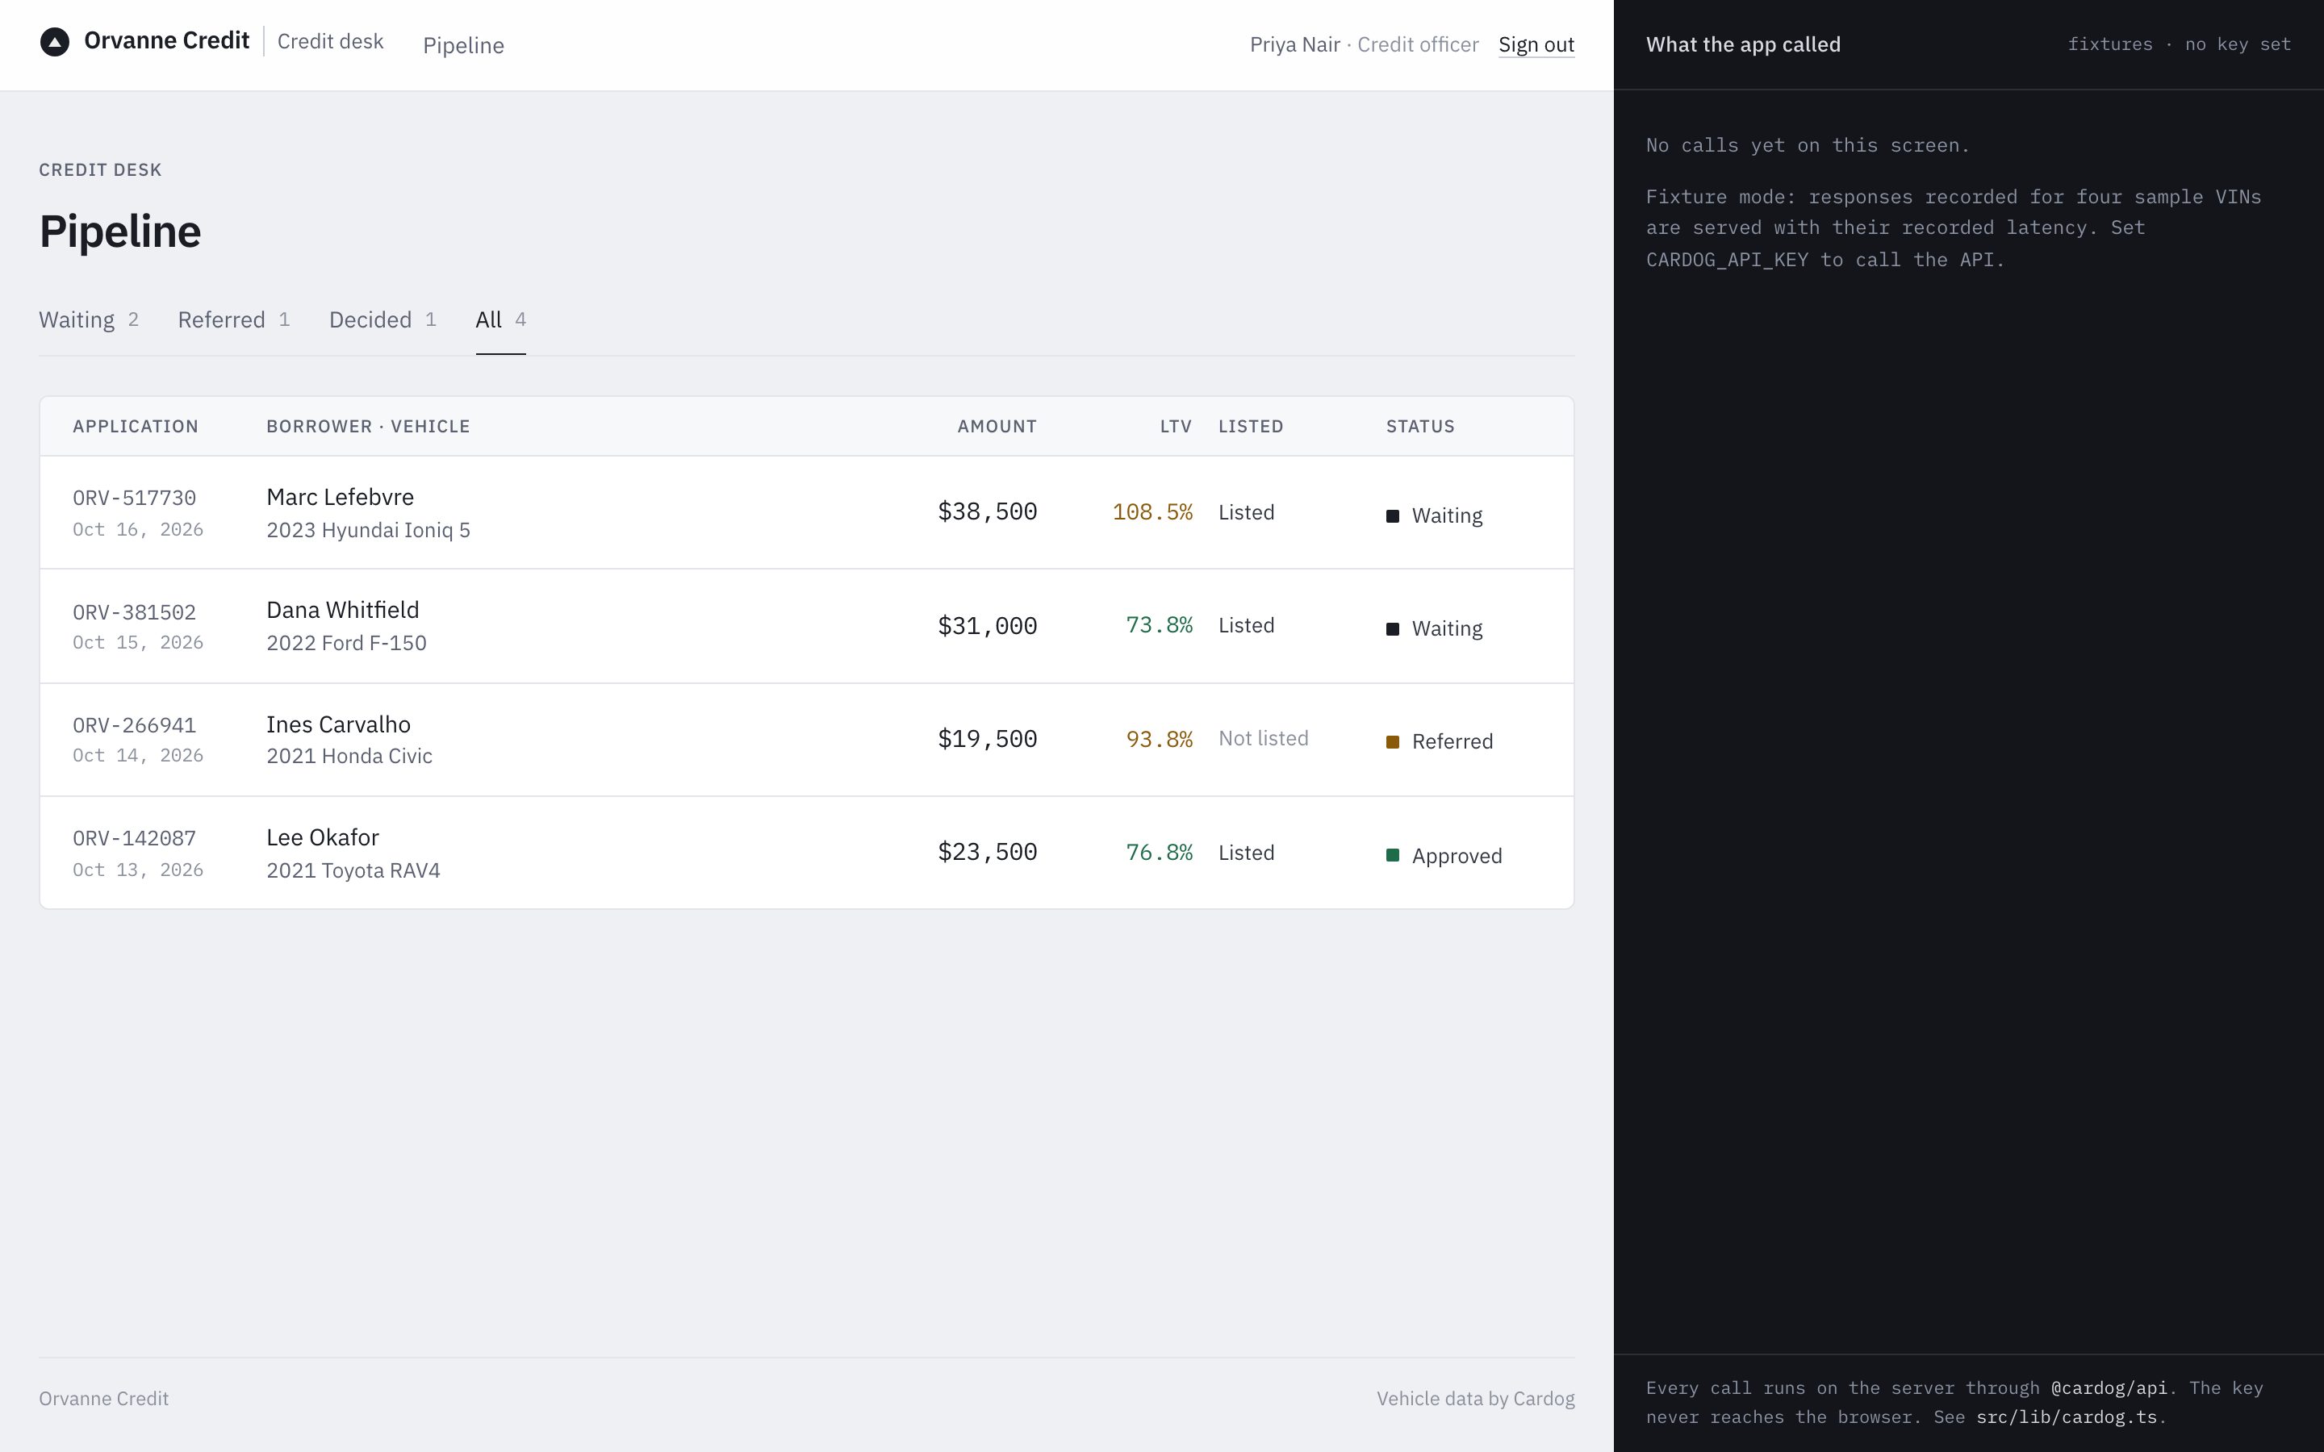Click the $23,500 amount cell
2324x1452 pixels.
pyautogui.click(x=987, y=852)
